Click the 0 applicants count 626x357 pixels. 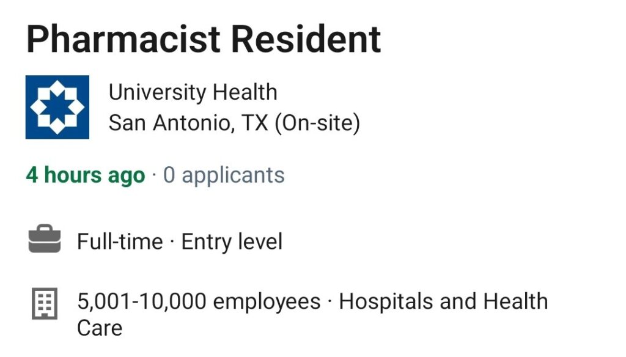click(x=224, y=175)
